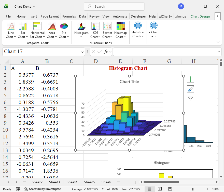Collapse the ribbon using the chevron
The height and width of the screenshot is (192, 224).
218,42
